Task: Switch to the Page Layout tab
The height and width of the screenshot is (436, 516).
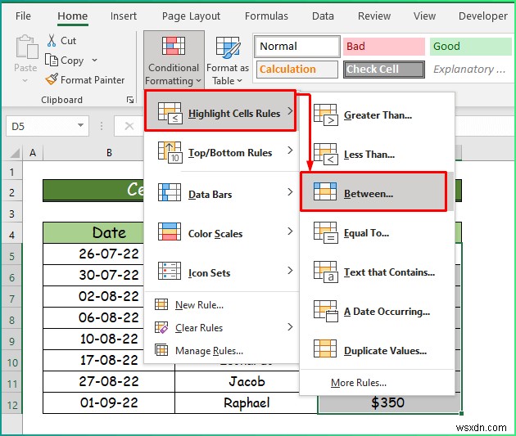Action: pos(191,16)
